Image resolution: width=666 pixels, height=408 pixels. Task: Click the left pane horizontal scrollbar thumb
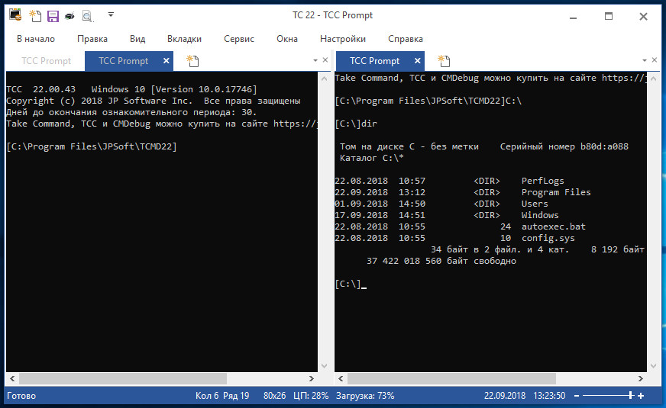[x=123, y=378]
